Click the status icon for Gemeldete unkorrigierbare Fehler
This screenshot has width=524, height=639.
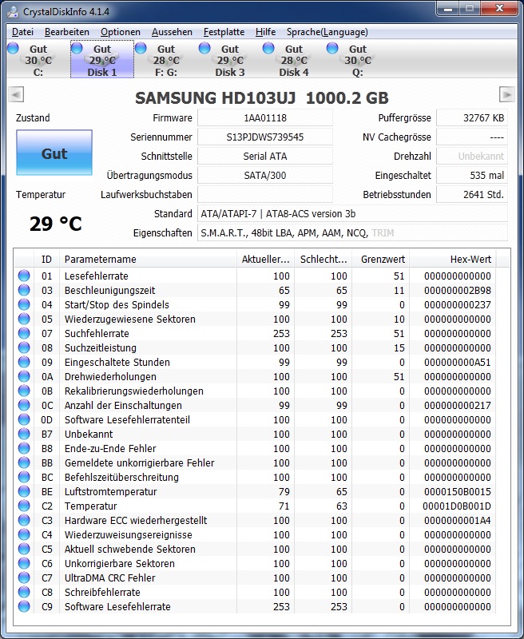pos(24,462)
